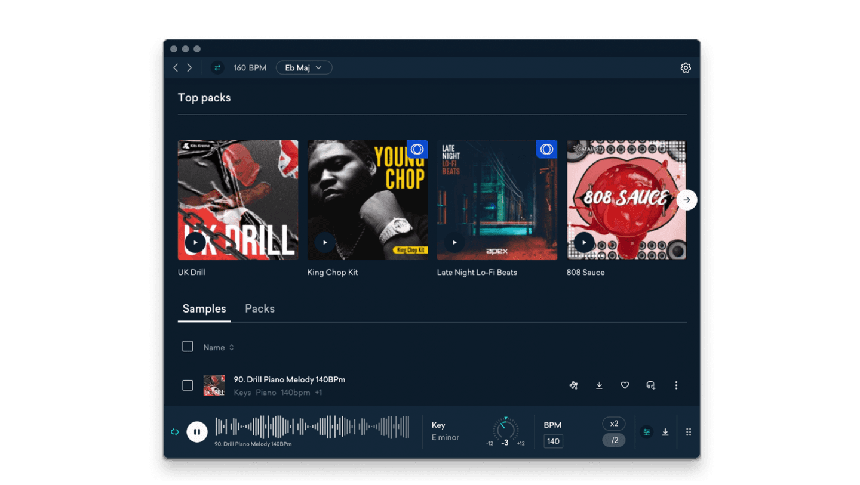Double tempo with the x2 button
Screen dimensions: 860x485
coord(614,424)
